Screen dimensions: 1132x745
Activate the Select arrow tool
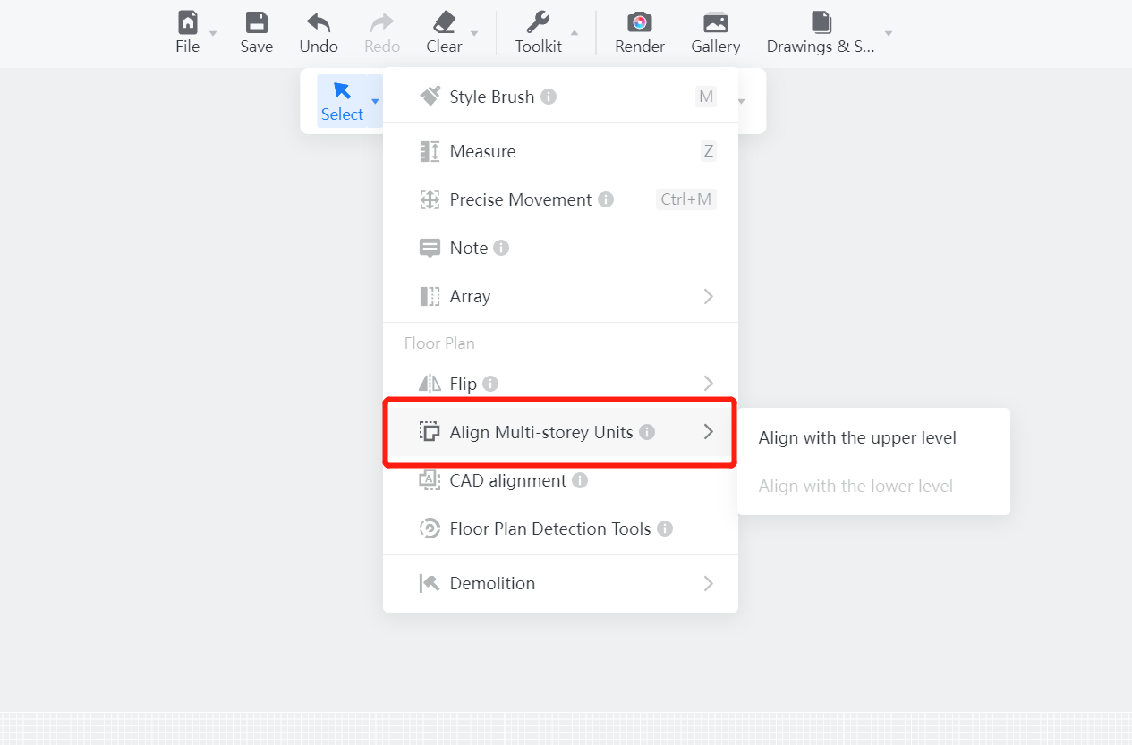(342, 90)
